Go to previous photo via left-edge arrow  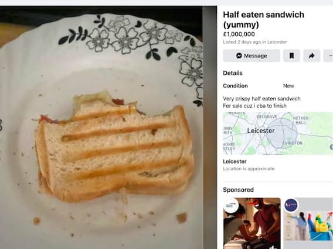1,125
